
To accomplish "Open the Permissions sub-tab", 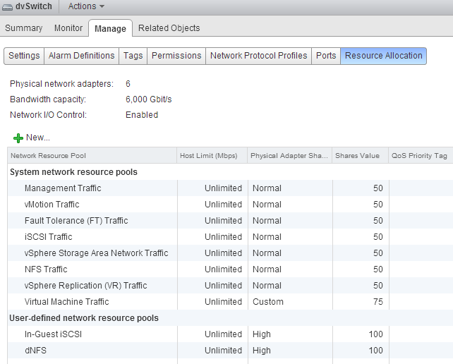I will (x=176, y=56).
